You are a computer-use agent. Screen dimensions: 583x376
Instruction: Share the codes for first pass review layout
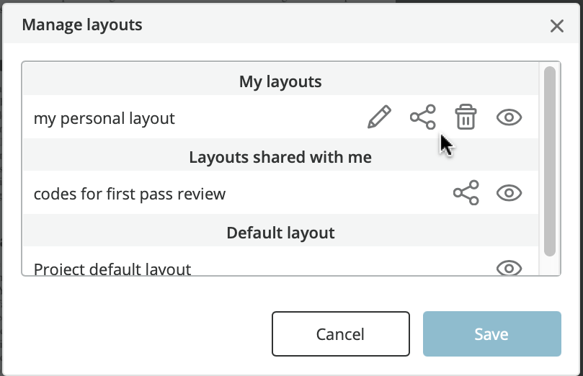(466, 193)
